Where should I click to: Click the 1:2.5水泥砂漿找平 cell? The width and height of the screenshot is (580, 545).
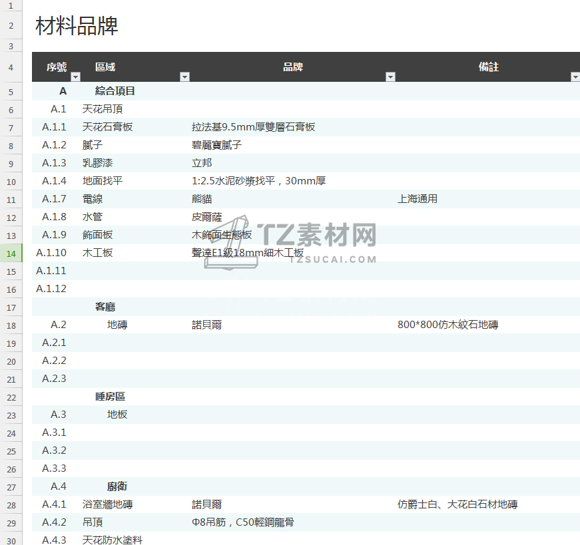point(258,181)
